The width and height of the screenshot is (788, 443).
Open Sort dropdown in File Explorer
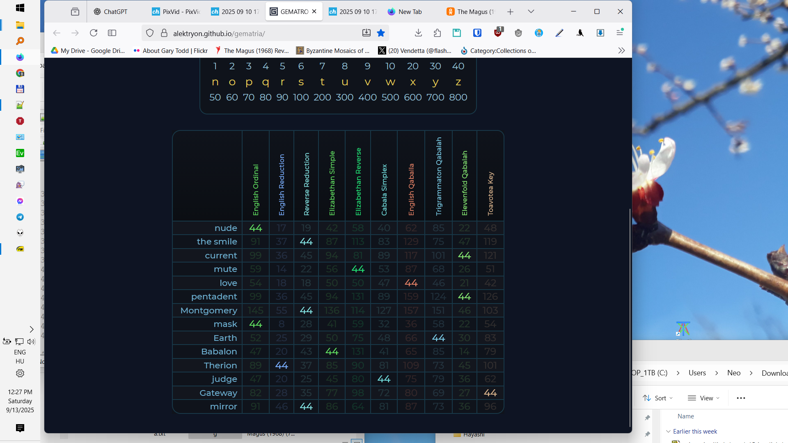[x=657, y=398]
